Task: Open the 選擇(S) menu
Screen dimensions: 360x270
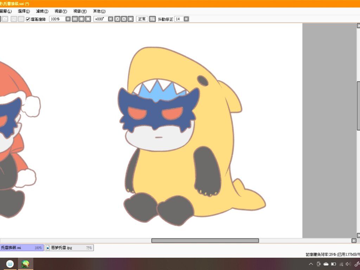Action: click(x=24, y=11)
